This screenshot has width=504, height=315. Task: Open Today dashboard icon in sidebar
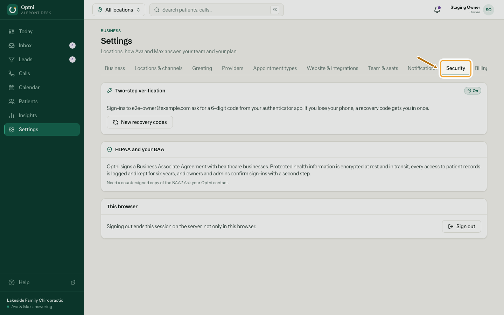pyautogui.click(x=12, y=31)
